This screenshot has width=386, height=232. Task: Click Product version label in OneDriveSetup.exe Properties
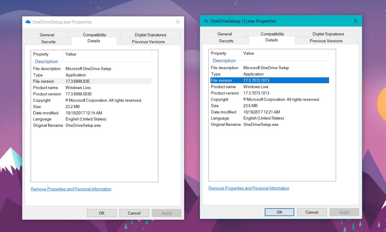[47, 94]
